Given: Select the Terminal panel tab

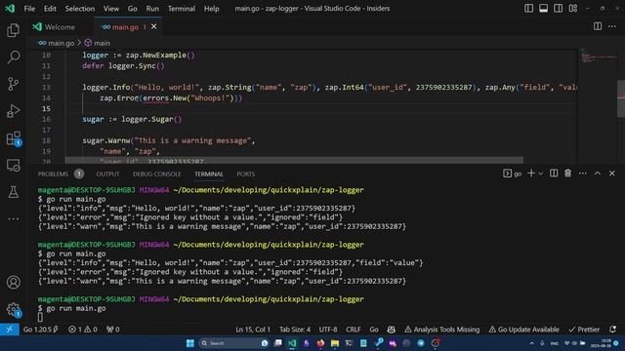Looking at the screenshot, I should (x=209, y=174).
